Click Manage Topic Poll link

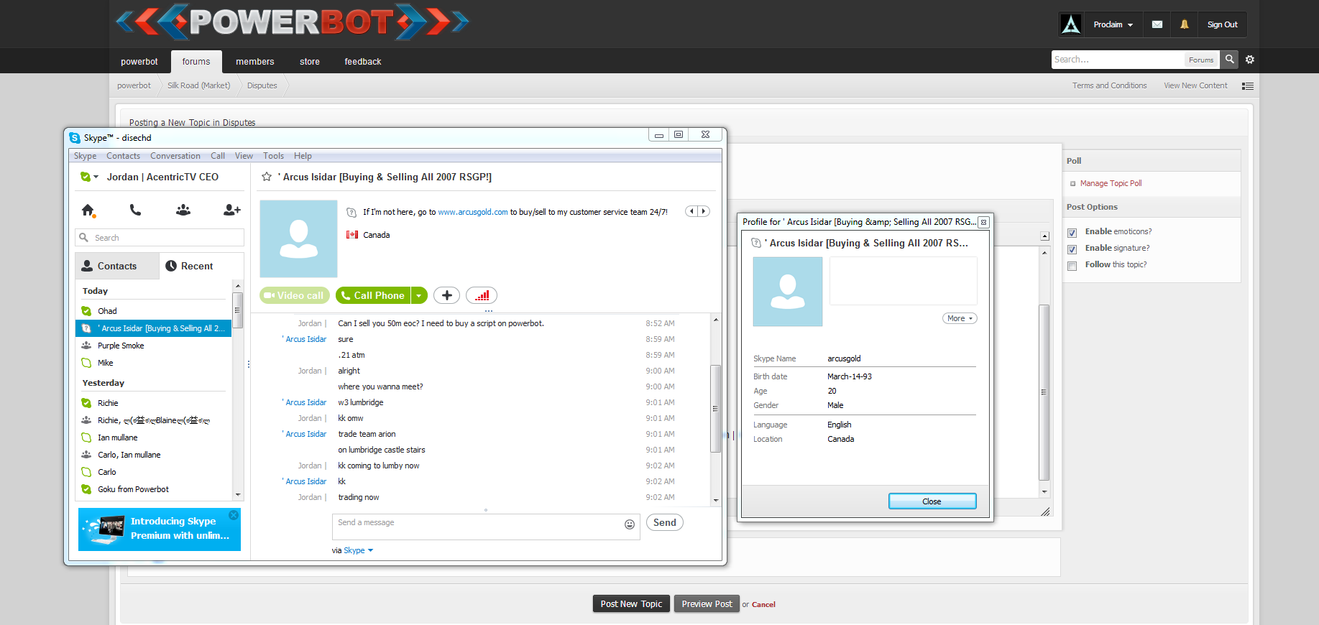[x=1111, y=183]
